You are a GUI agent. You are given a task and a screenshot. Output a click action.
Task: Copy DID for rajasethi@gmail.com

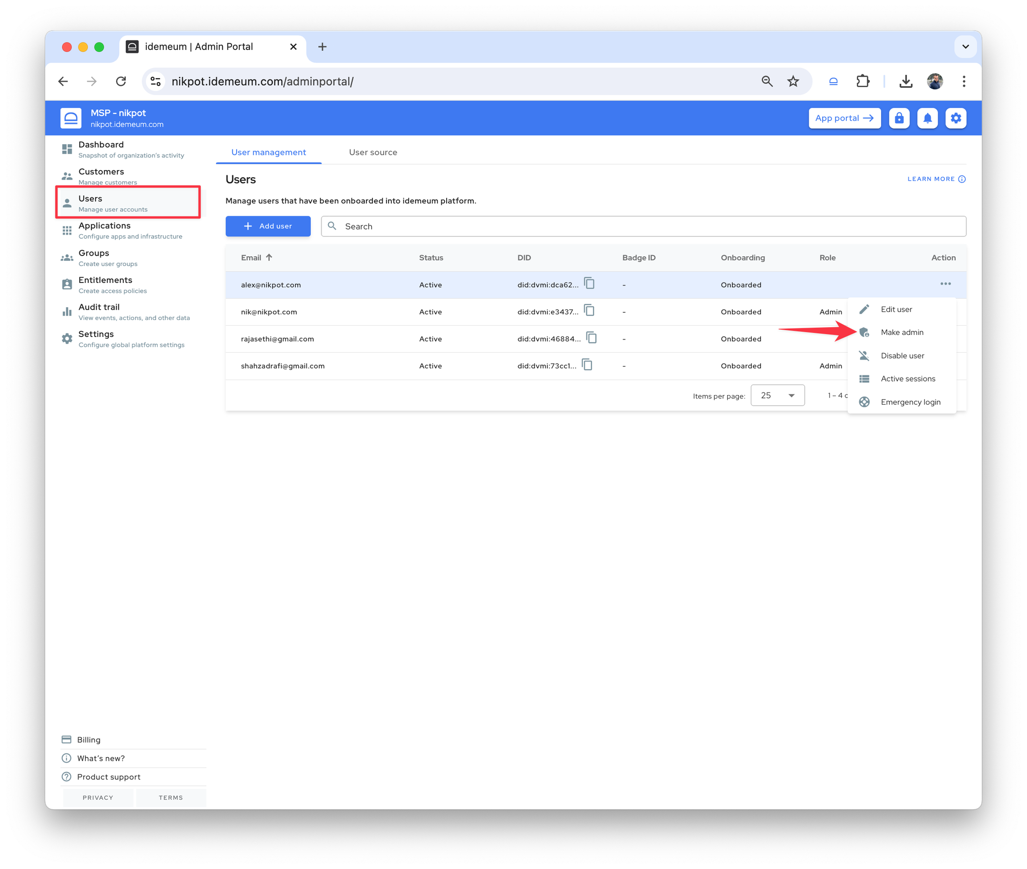coord(592,338)
